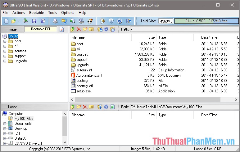
Task: Click the Add to image icon in Local toolbar
Action: [x=100, y=107]
